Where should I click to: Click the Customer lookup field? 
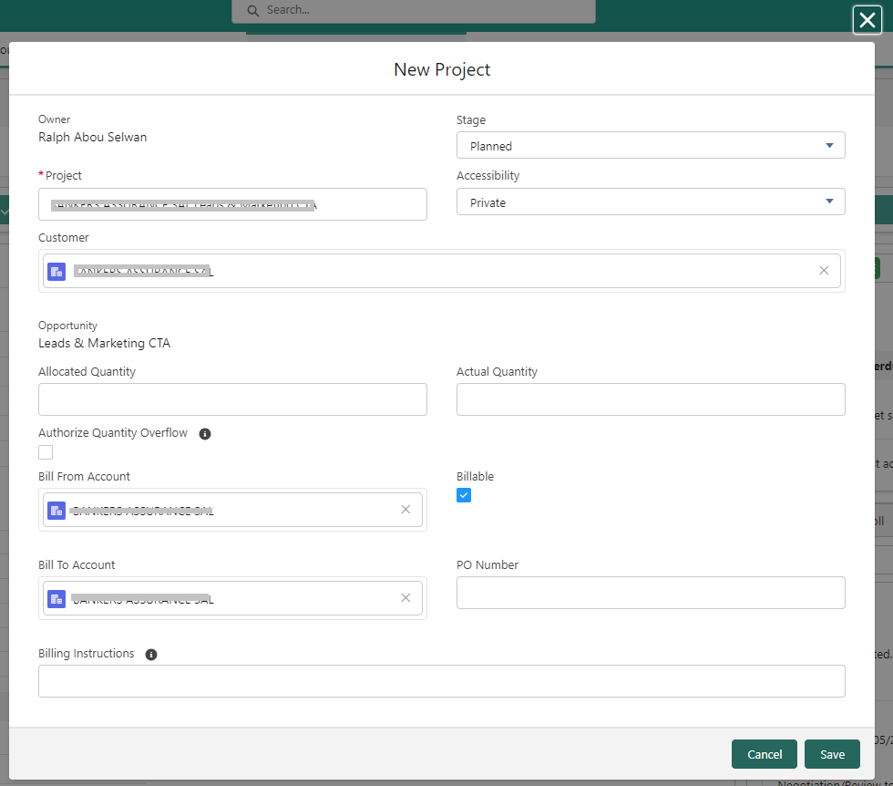point(441,271)
